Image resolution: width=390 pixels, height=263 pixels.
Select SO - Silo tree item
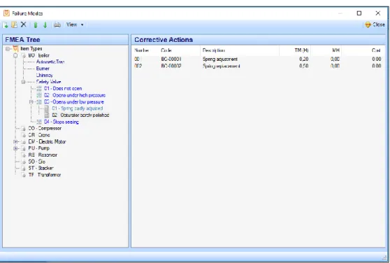click(x=37, y=162)
